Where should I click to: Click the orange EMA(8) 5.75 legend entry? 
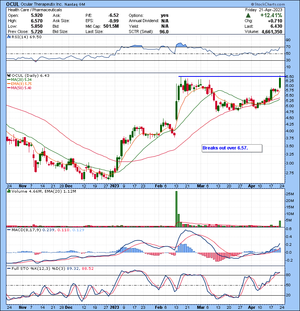(19, 84)
